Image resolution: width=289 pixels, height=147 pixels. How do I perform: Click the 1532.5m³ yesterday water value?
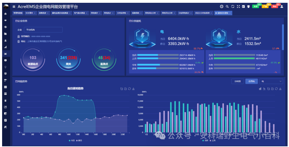(x=253, y=44)
